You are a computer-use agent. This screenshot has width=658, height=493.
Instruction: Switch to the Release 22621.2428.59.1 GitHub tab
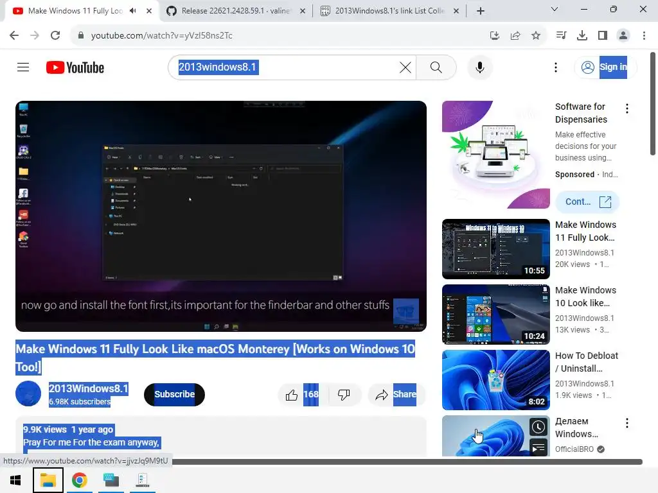pos(235,11)
